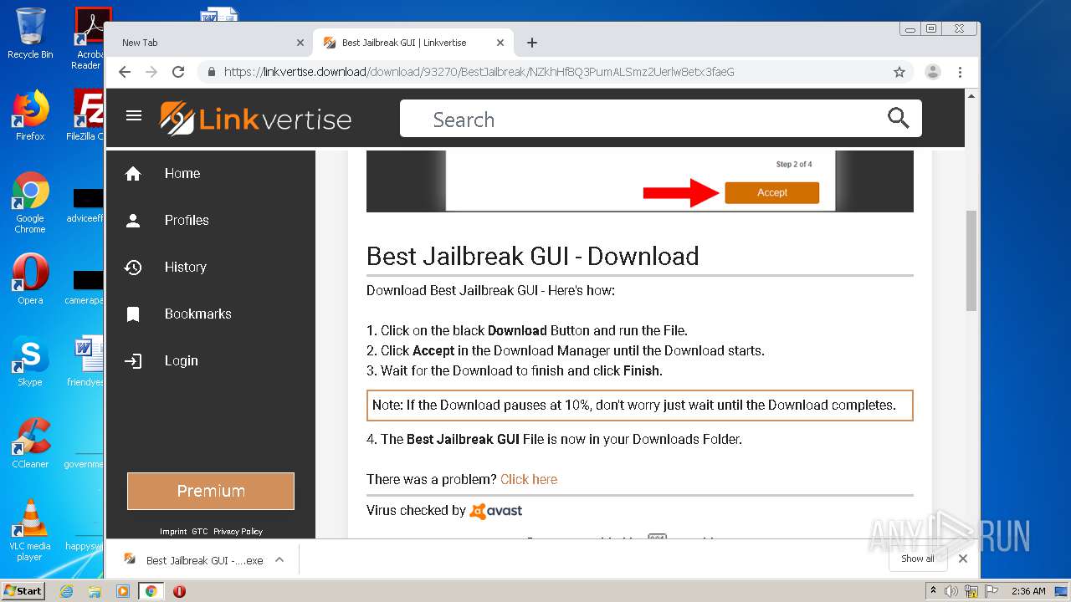Click the History clock icon

tap(133, 267)
